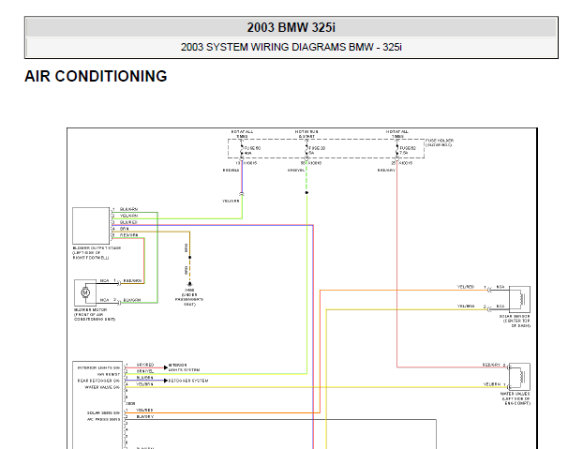
Task: Click pin 3 'BLU/RED' at blower output stage
Action: (x=128, y=222)
